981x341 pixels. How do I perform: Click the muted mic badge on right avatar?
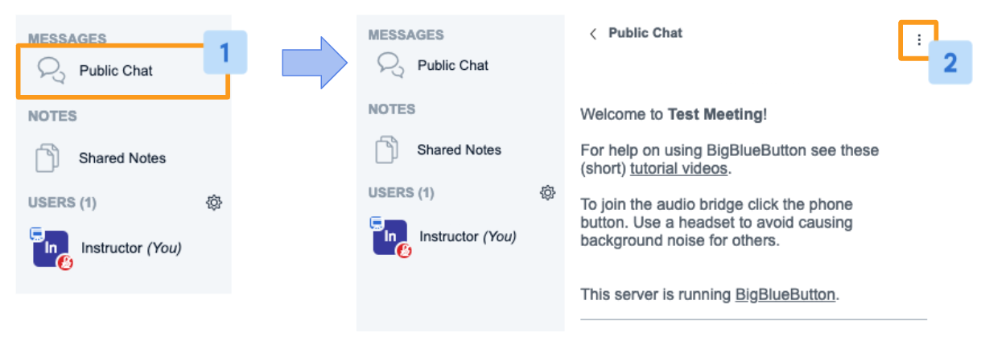[x=405, y=251]
